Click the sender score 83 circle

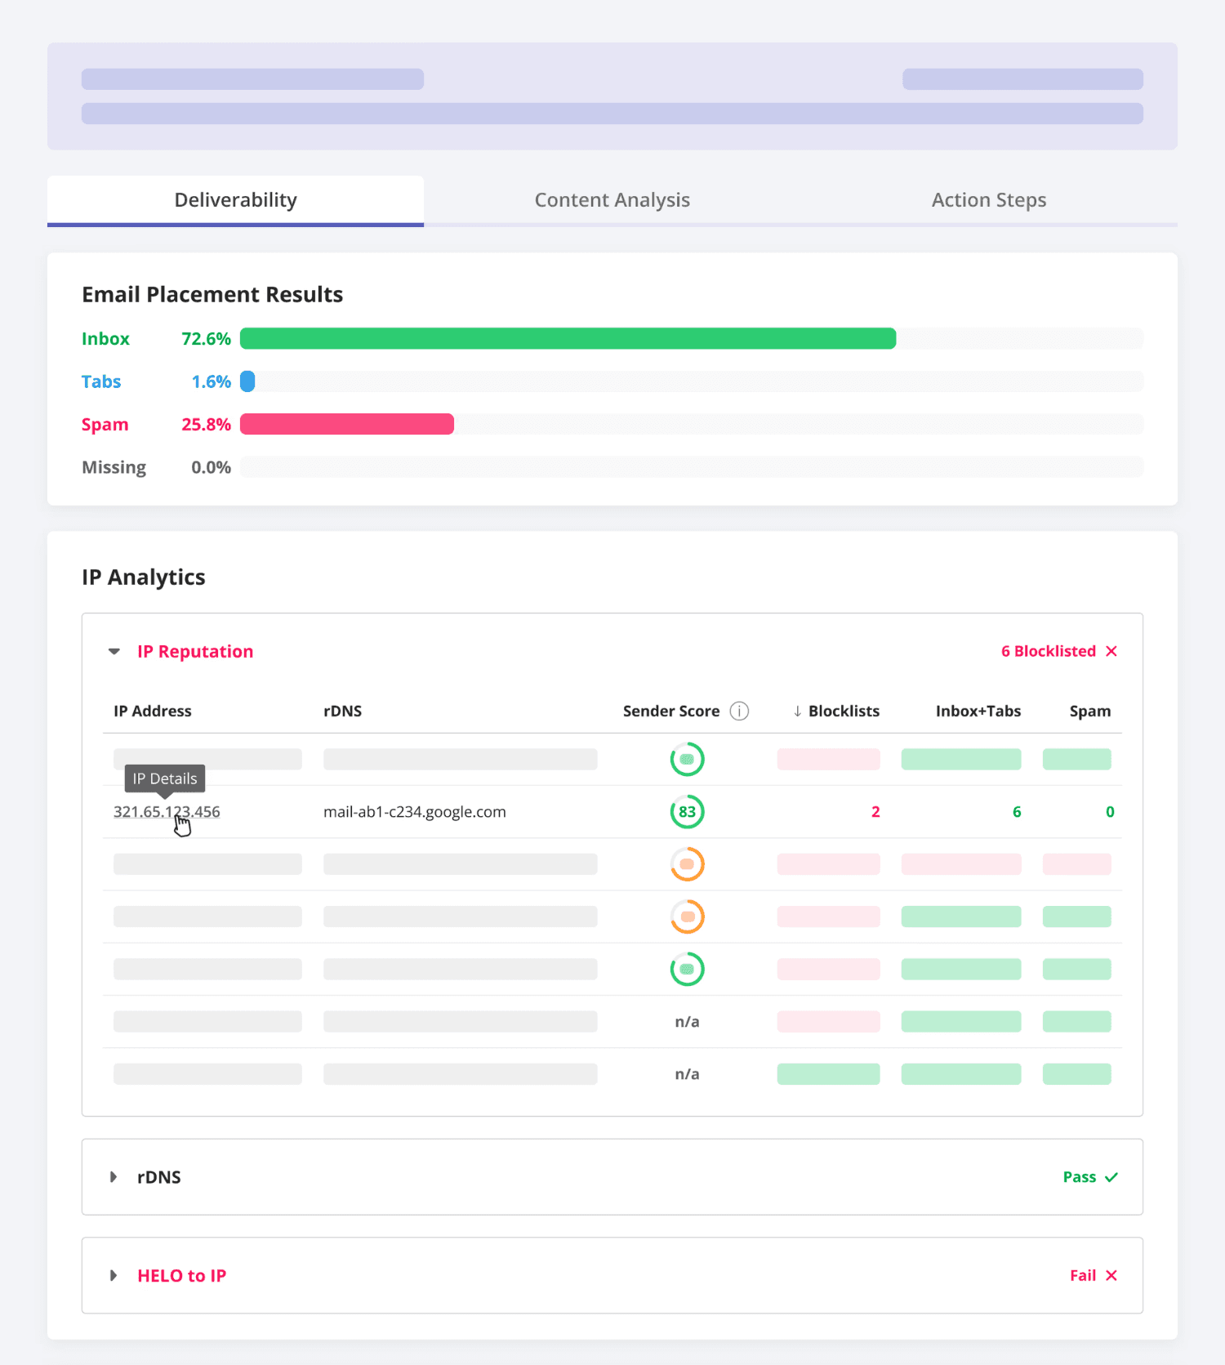[x=687, y=812]
